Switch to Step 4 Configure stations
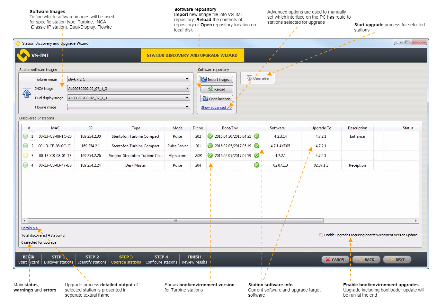 point(161,259)
